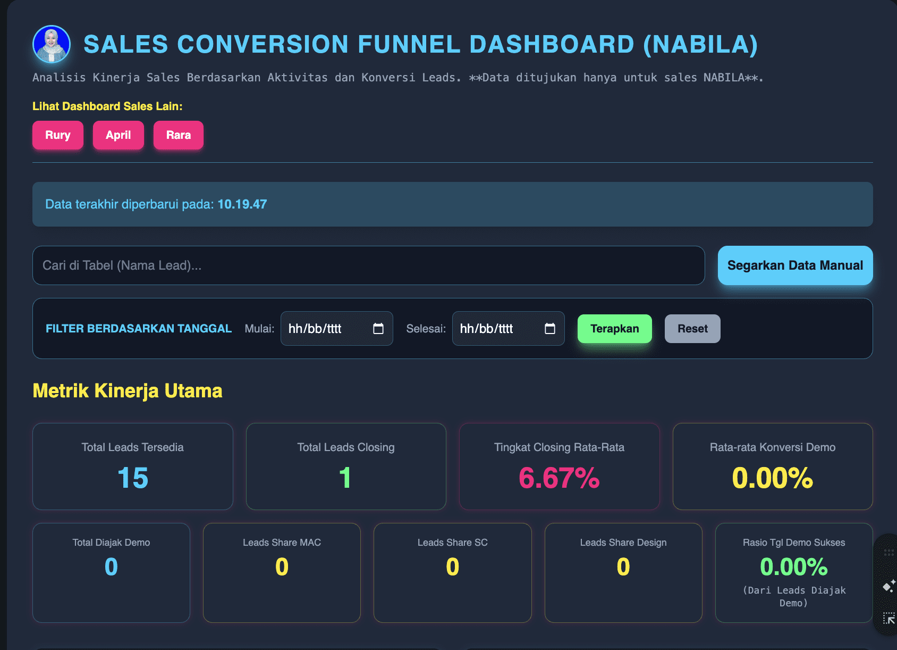Image resolution: width=897 pixels, height=650 pixels.
Task: Click the sparkle AI icon on floating toolbar
Action: (x=888, y=586)
